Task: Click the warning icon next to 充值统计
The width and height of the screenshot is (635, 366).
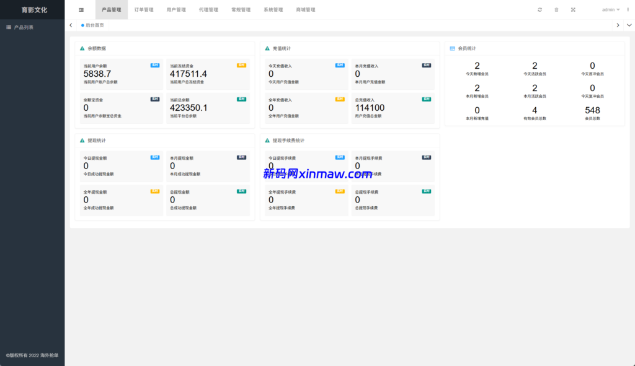Action: [x=267, y=48]
